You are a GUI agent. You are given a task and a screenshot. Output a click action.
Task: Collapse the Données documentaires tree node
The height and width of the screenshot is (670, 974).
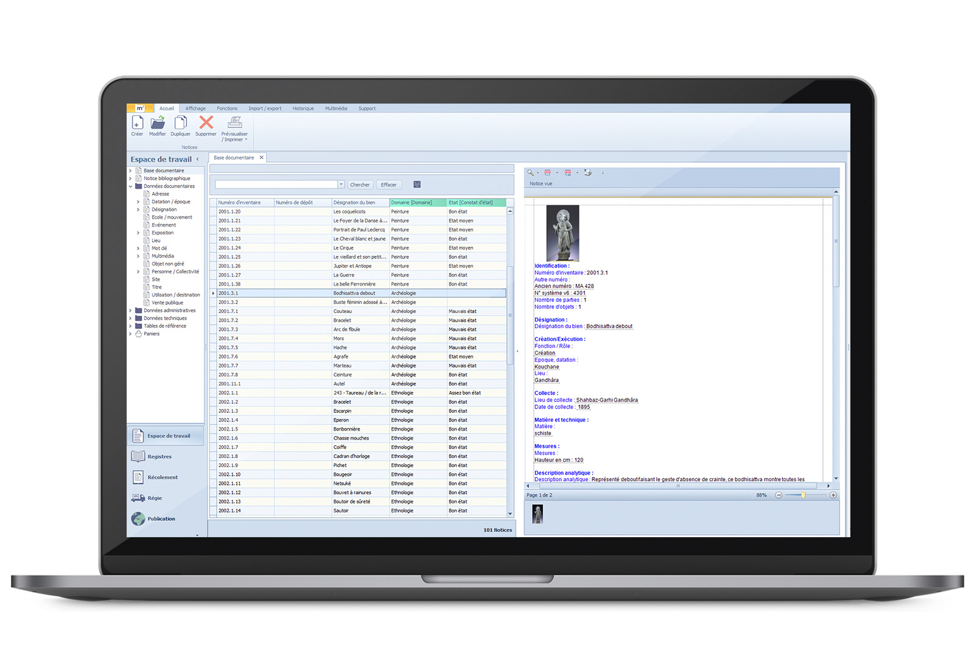130,186
